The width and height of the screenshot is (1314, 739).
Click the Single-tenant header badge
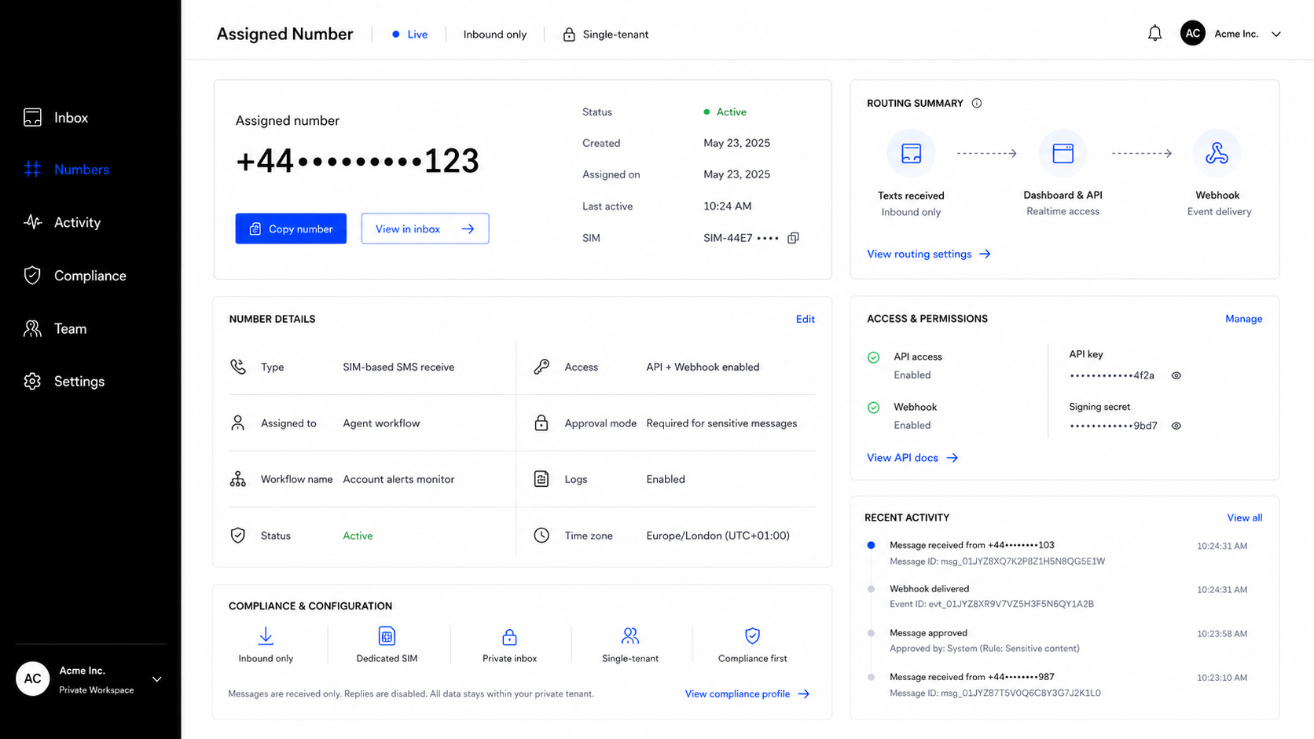[x=606, y=35]
